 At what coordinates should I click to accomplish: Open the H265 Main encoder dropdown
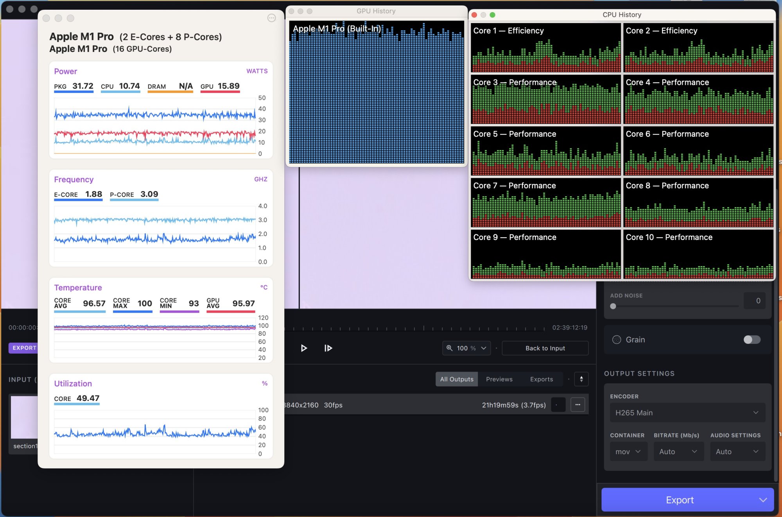pos(687,413)
